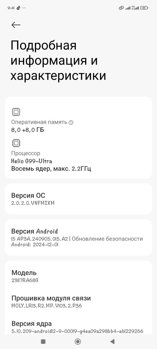The image size is (157, 349).
Task: Tap the Helio G99-Ultra processor text
Action: tap(32, 161)
